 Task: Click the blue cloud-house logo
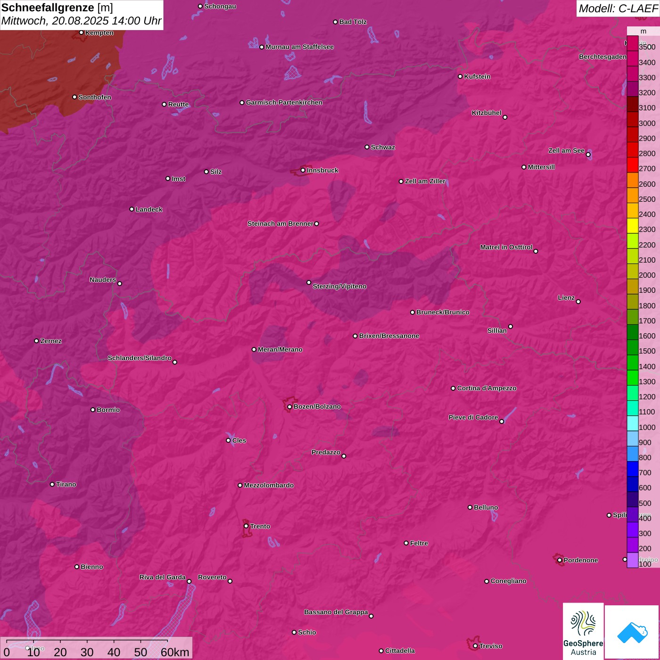632,632
